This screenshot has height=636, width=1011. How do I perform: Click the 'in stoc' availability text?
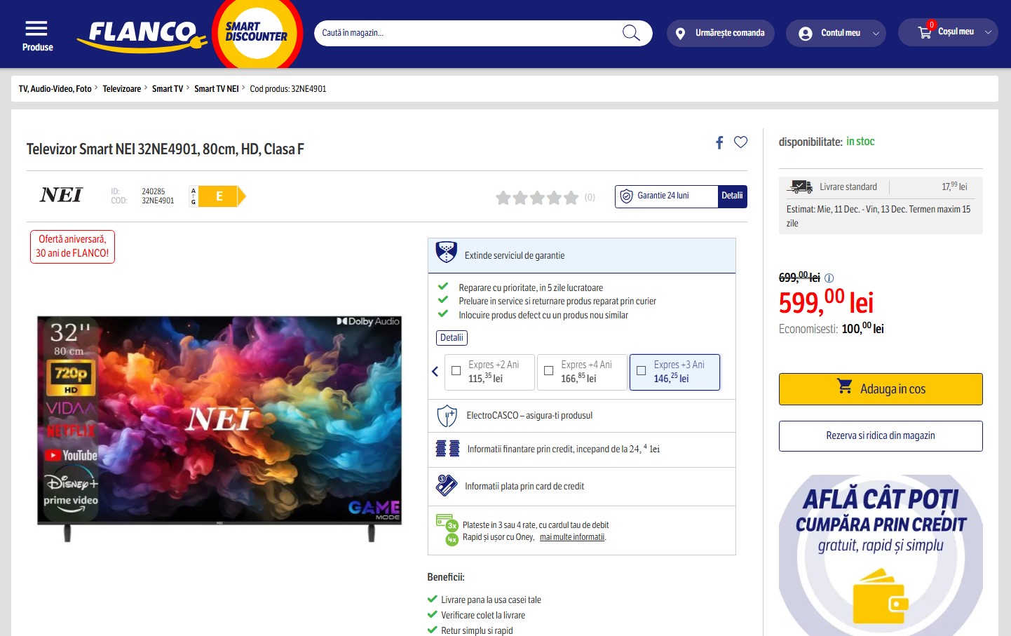(x=860, y=142)
